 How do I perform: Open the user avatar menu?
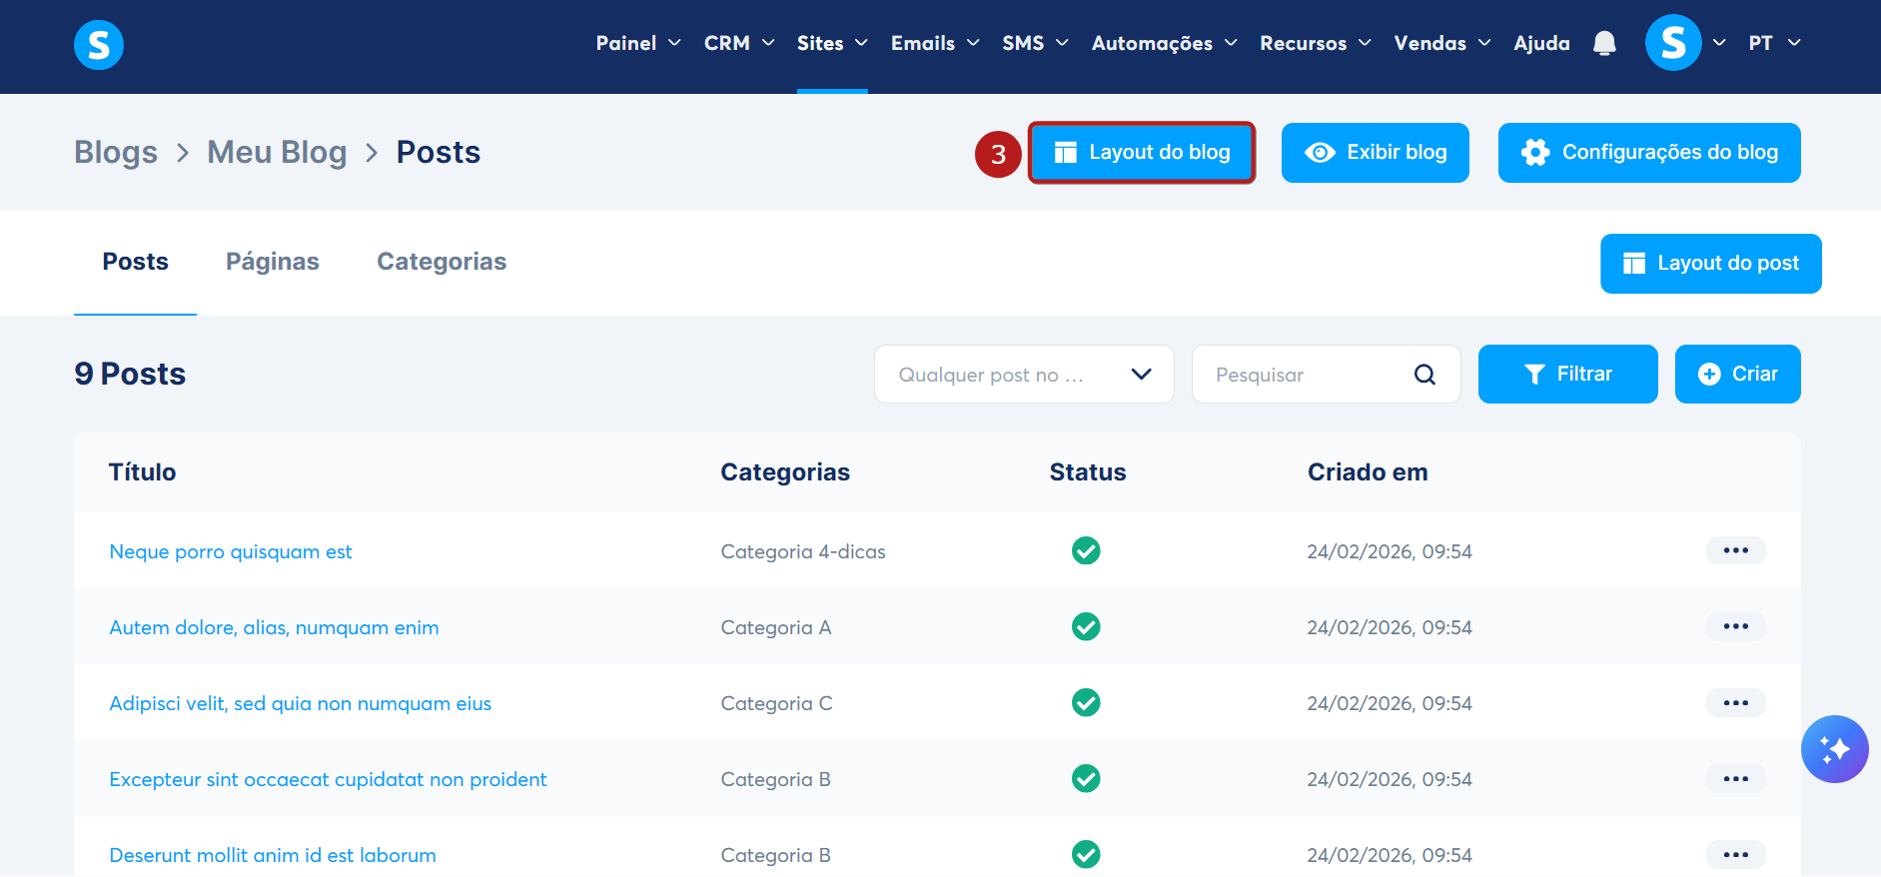pos(1673,43)
